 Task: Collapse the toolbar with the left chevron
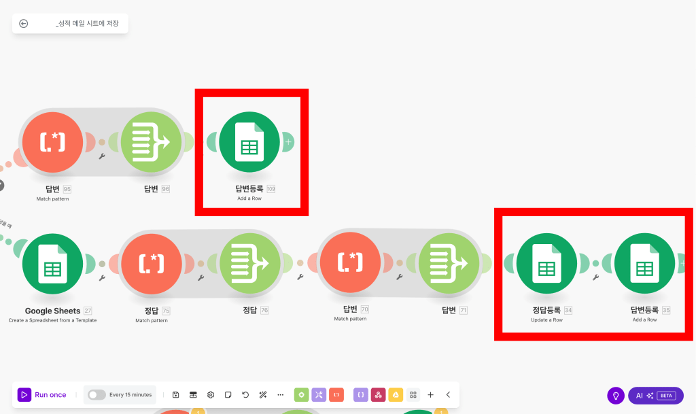click(x=447, y=394)
